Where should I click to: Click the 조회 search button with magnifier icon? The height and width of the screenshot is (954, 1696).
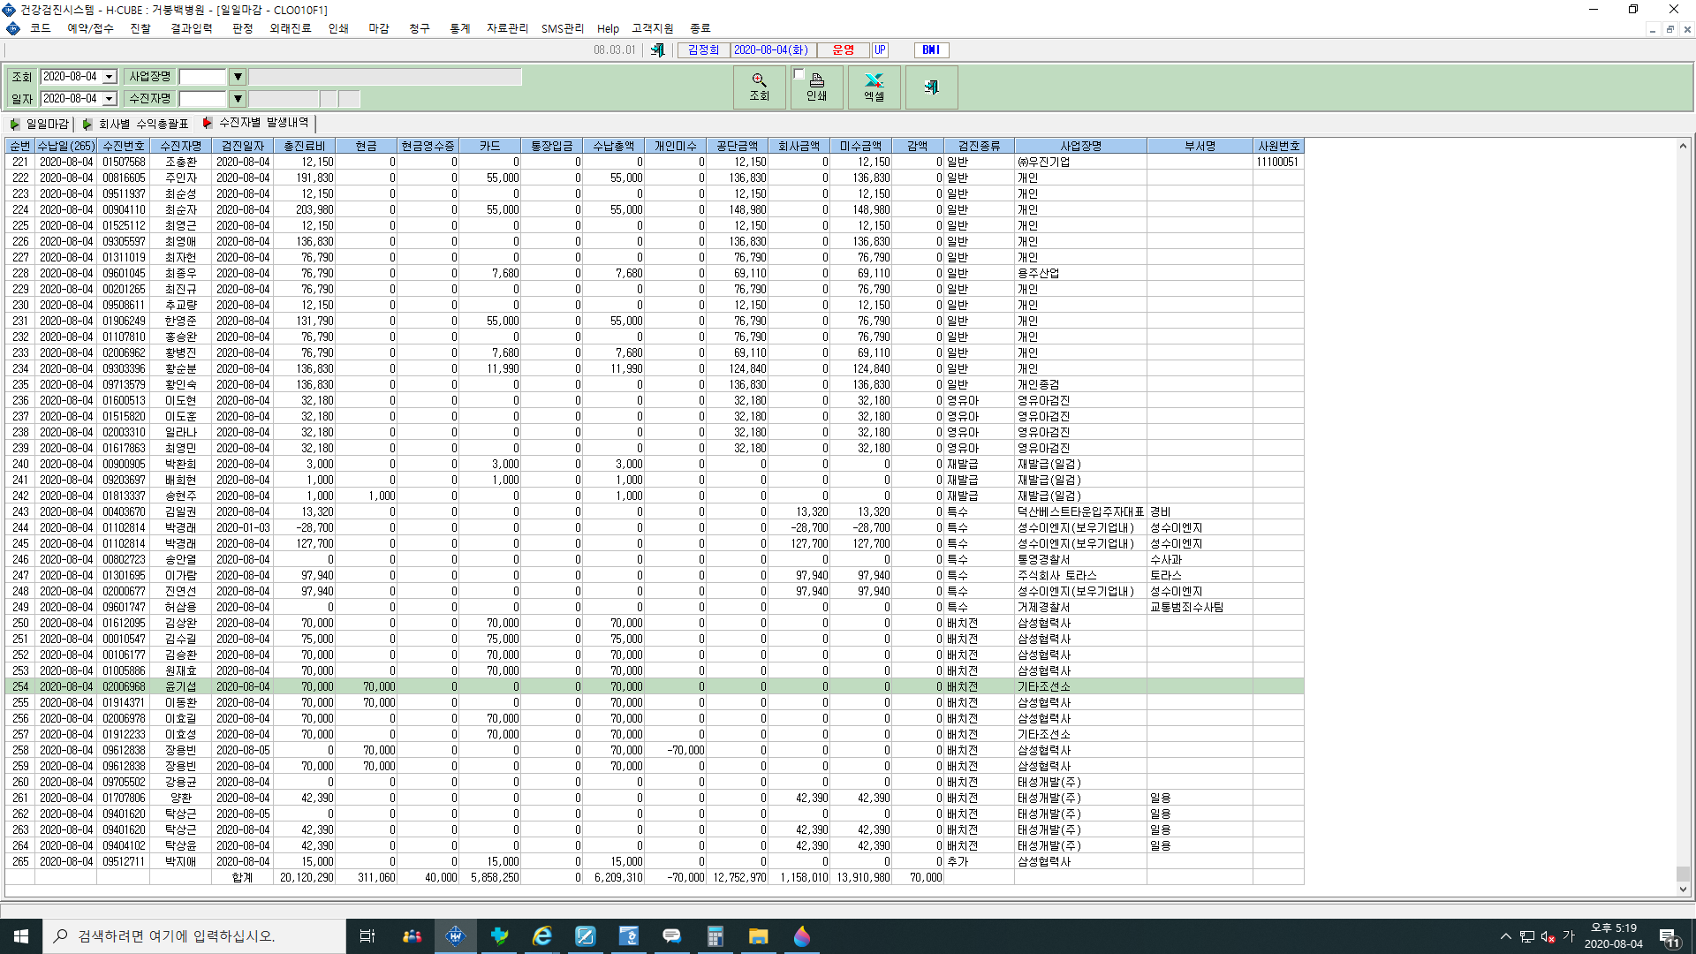[759, 87]
